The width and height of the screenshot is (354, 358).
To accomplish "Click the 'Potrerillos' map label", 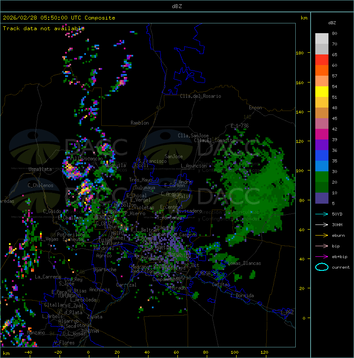I will pyautogui.click(x=71, y=235).
